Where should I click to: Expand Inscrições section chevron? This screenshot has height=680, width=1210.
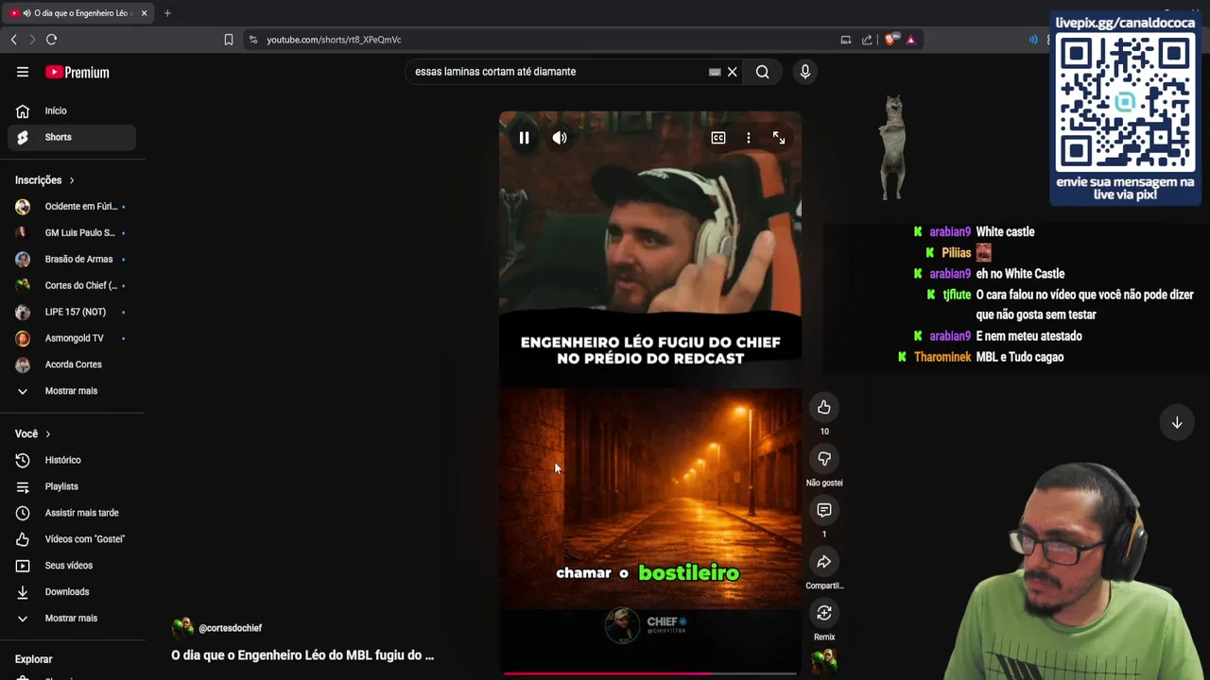[71, 180]
